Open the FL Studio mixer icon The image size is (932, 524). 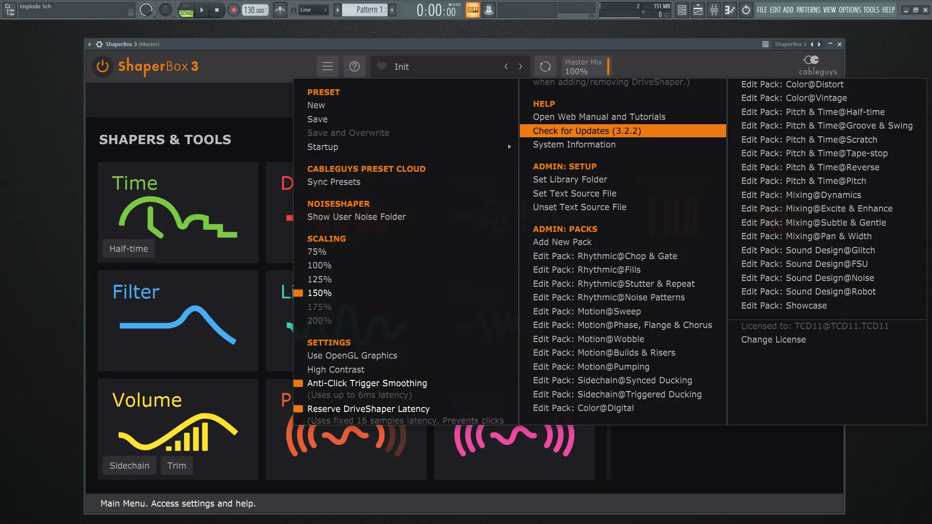(x=714, y=10)
